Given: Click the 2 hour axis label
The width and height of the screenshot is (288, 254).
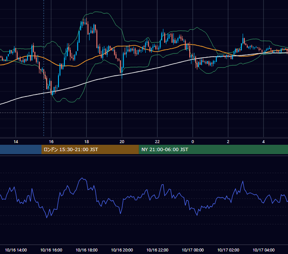Looking at the screenshot, I should tap(228, 142).
